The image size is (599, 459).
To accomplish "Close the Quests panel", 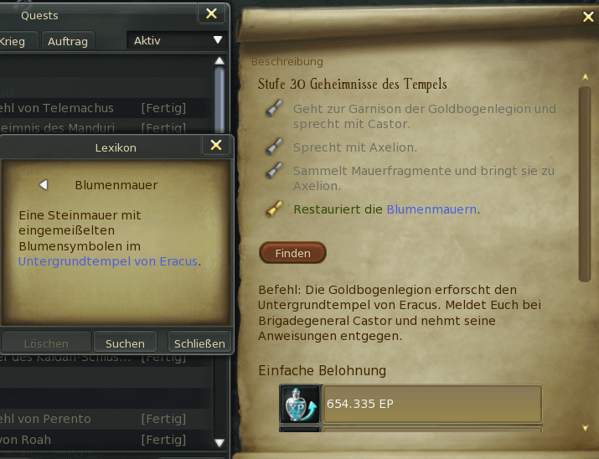I will coord(211,13).
